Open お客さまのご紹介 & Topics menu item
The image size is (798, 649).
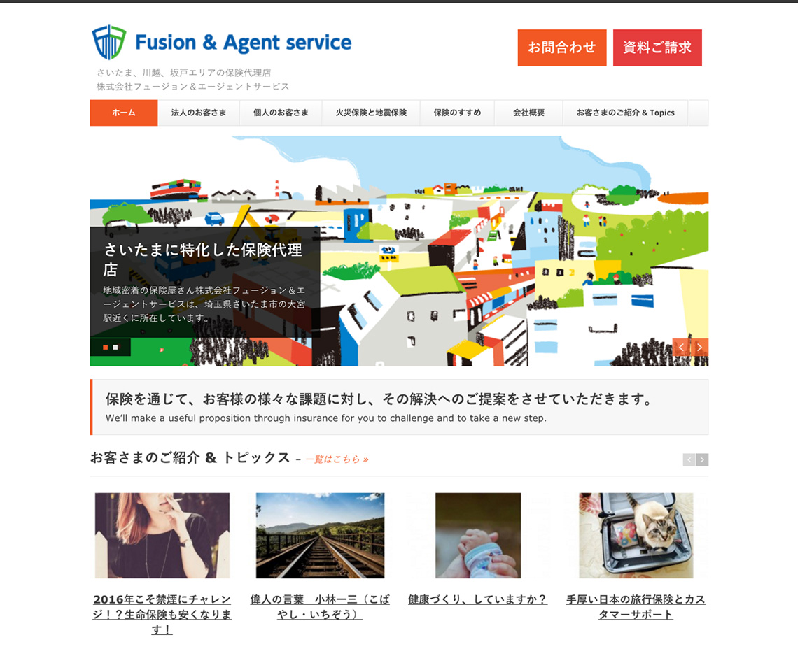pos(626,113)
